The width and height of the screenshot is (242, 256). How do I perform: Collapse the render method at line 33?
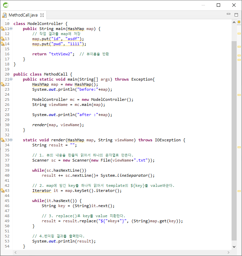[x=11, y=140]
